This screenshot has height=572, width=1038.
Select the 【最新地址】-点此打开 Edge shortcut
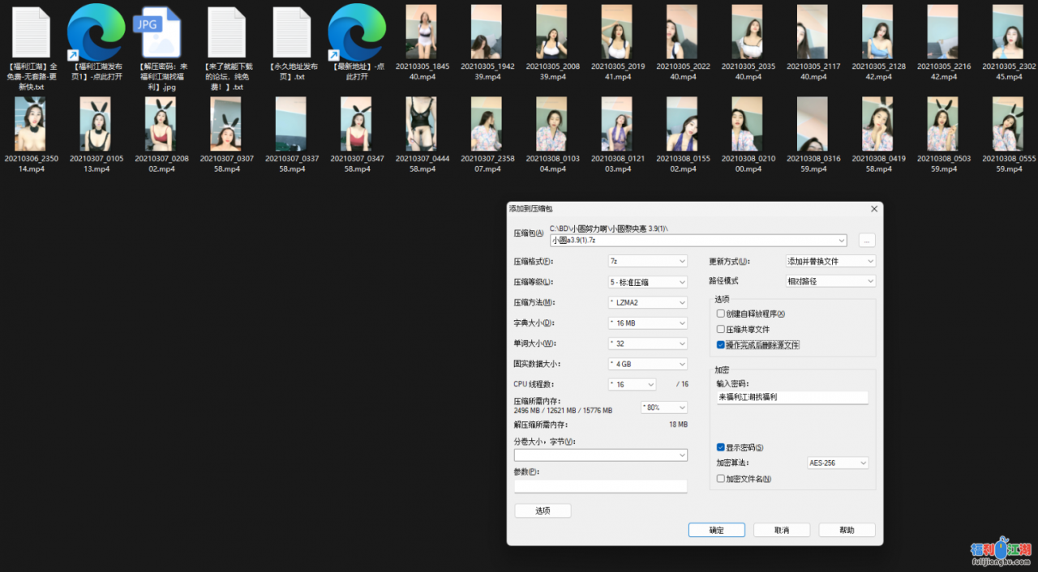click(357, 32)
